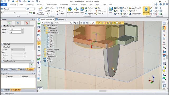Select the Rib tool

[x=116, y=11]
